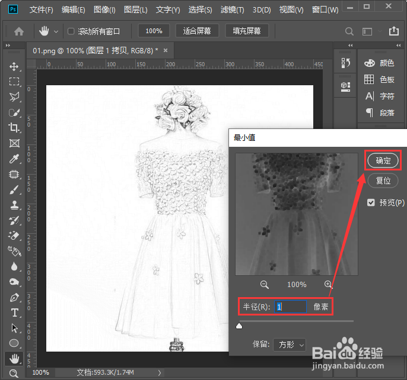Open the 滤镜(T) menu

[233, 10]
